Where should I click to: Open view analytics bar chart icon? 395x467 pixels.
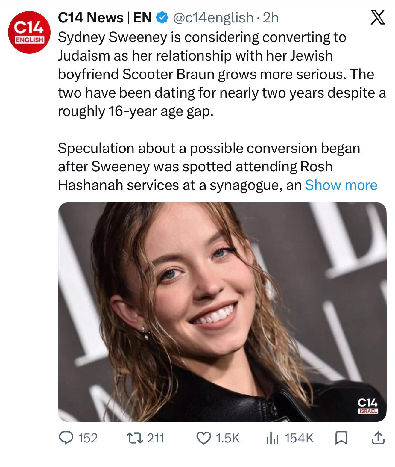click(x=273, y=439)
